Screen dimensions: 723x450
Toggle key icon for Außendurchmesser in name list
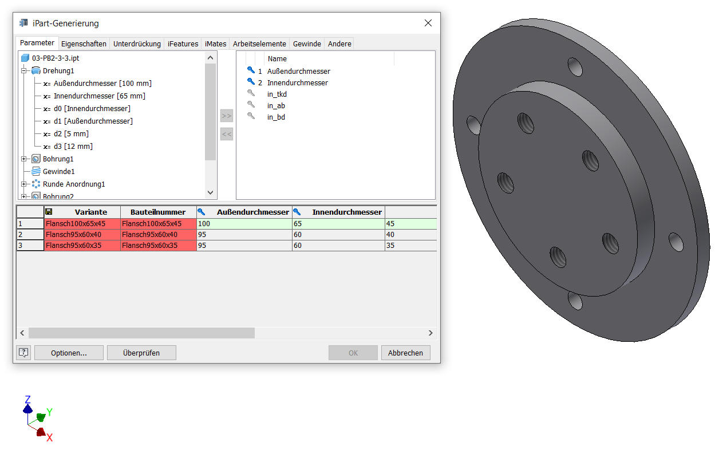tap(251, 70)
